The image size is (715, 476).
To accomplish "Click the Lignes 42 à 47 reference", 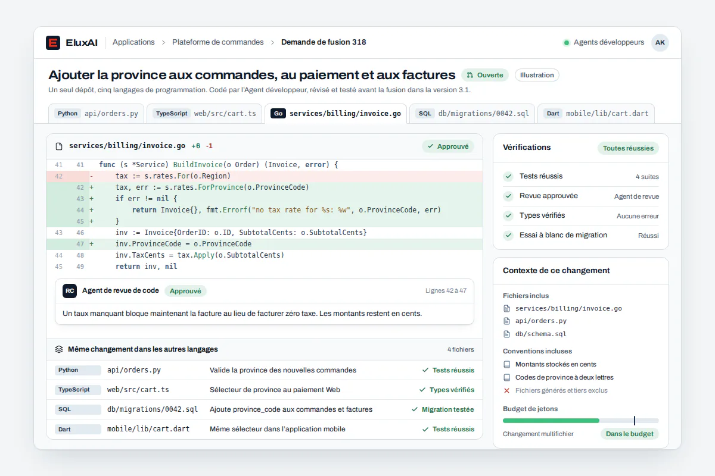I will (446, 291).
